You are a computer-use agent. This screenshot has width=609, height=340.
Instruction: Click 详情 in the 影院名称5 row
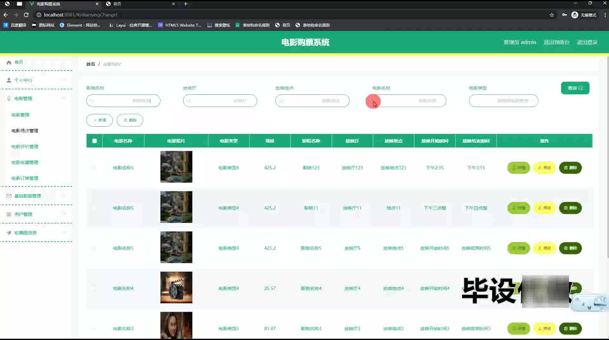click(519, 248)
